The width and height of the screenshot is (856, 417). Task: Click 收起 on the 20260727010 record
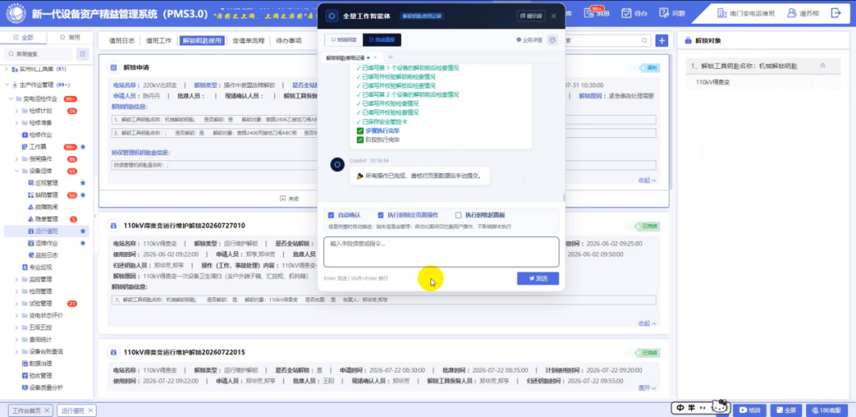tap(647, 323)
